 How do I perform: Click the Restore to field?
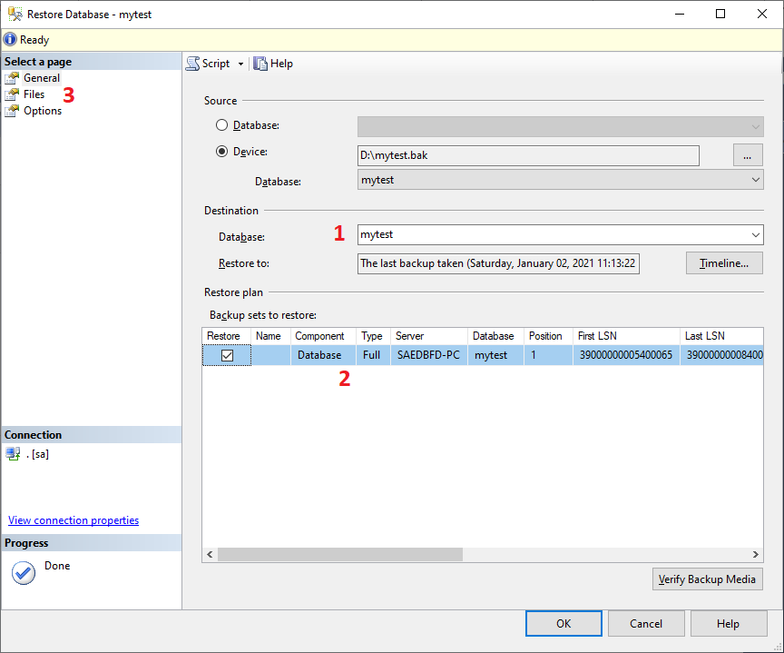pyautogui.click(x=498, y=263)
